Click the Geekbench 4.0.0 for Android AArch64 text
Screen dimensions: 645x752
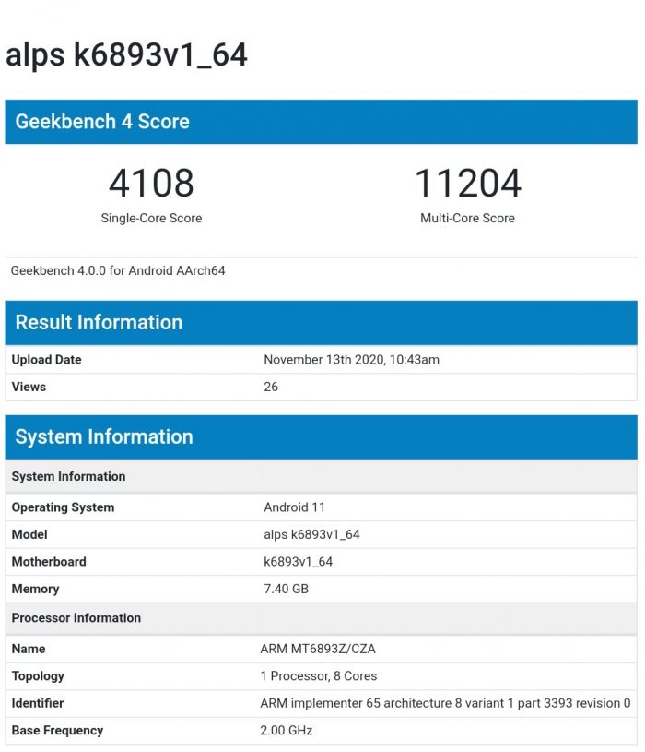coord(118,270)
